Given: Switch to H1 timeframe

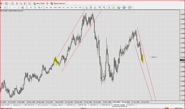Looking at the screenshot, I should pos(64,8).
